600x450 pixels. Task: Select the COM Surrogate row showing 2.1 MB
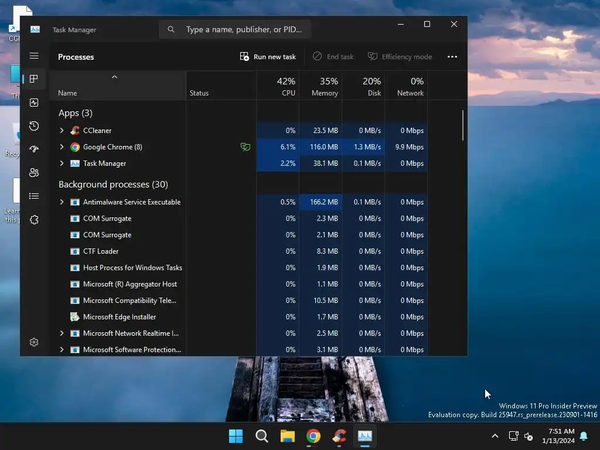[239, 235]
